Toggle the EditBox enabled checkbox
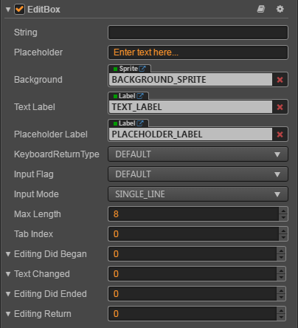This screenshot has width=298, height=328. point(19,10)
